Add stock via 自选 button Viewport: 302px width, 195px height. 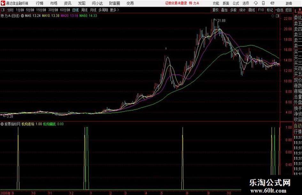pos(279,10)
